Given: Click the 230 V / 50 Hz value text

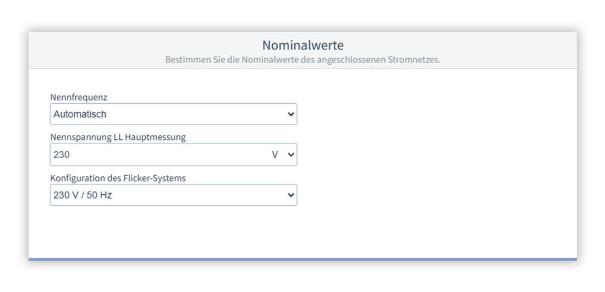Looking at the screenshot, I should pos(82,195).
